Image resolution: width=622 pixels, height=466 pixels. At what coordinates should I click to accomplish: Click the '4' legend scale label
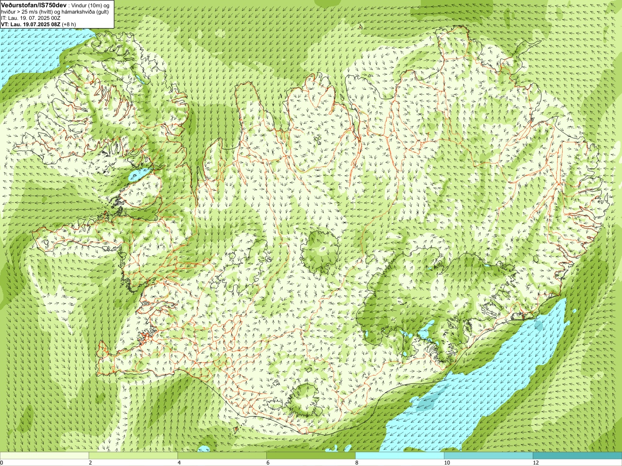pyautogui.click(x=179, y=463)
